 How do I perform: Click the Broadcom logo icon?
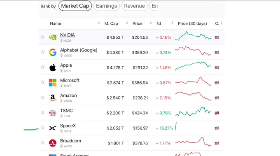(53, 143)
